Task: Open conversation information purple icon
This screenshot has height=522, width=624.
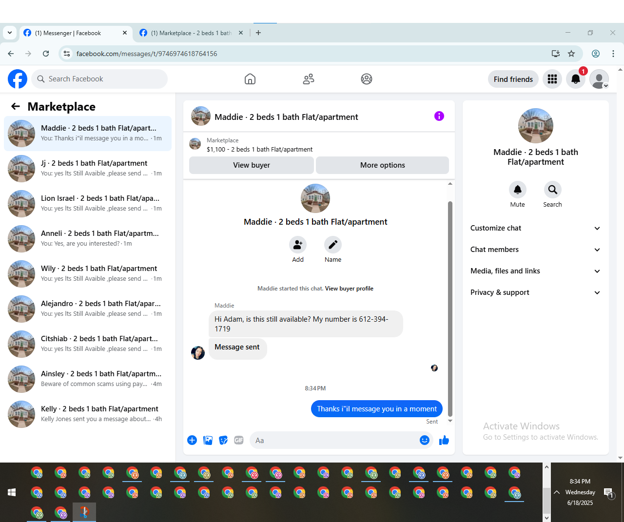Action: (439, 116)
